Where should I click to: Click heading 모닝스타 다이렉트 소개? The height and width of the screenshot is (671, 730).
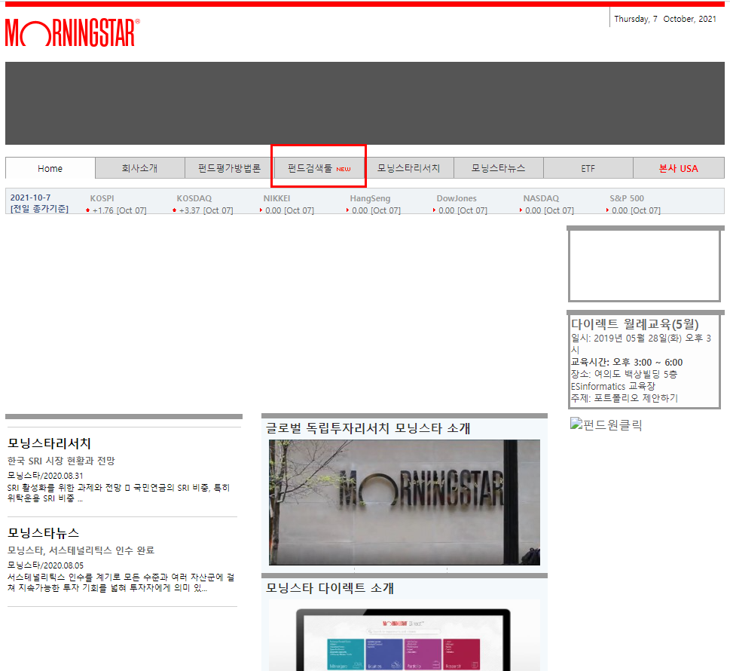pyautogui.click(x=330, y=588)
